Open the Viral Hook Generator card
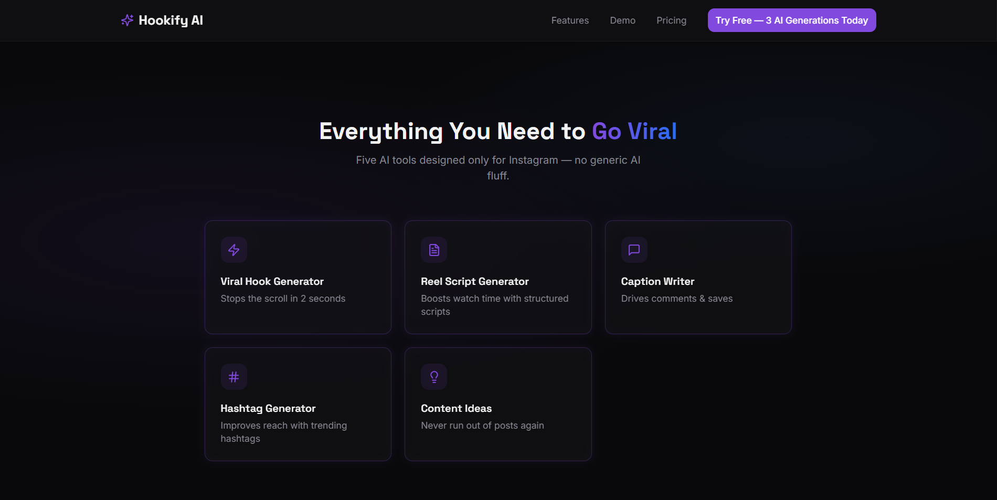The height and width of the screenshot is (500, 997). 298,277
